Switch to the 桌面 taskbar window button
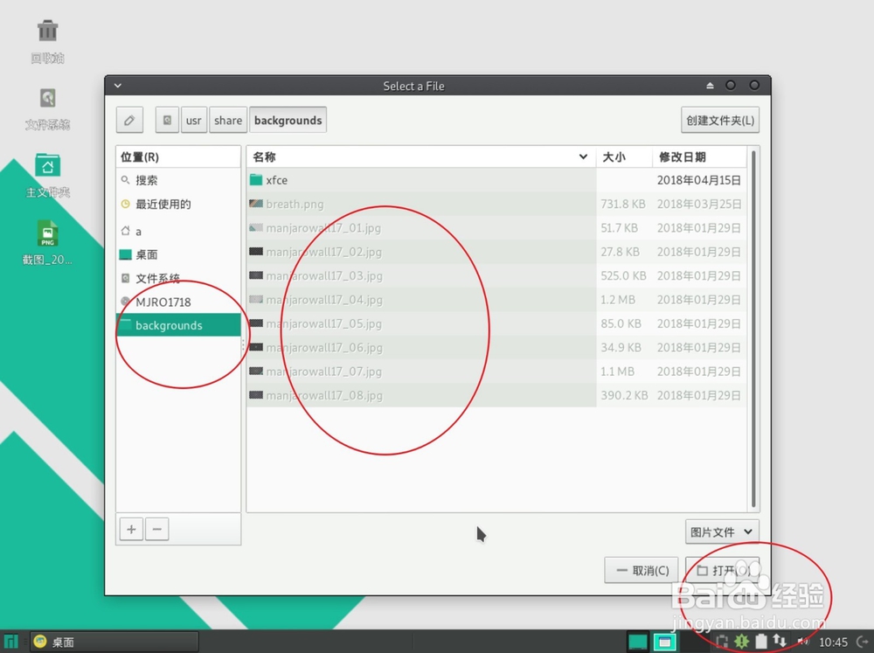The height and width of the screenshot is (653, 874). [61, 641]
